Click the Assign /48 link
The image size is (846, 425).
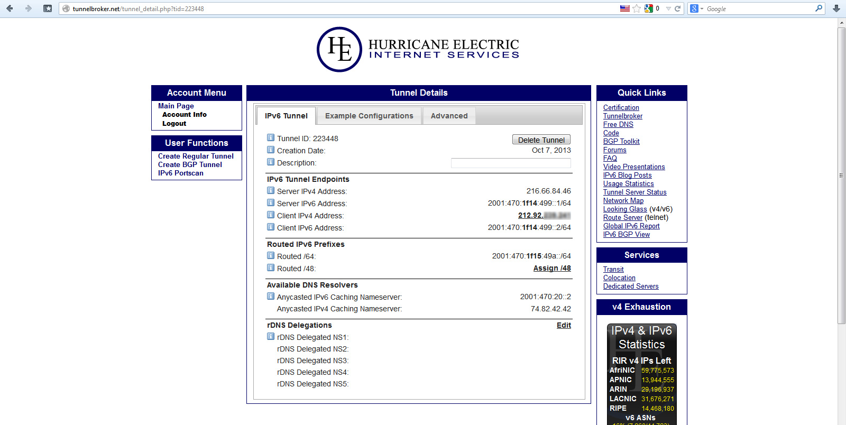[551, 268]
